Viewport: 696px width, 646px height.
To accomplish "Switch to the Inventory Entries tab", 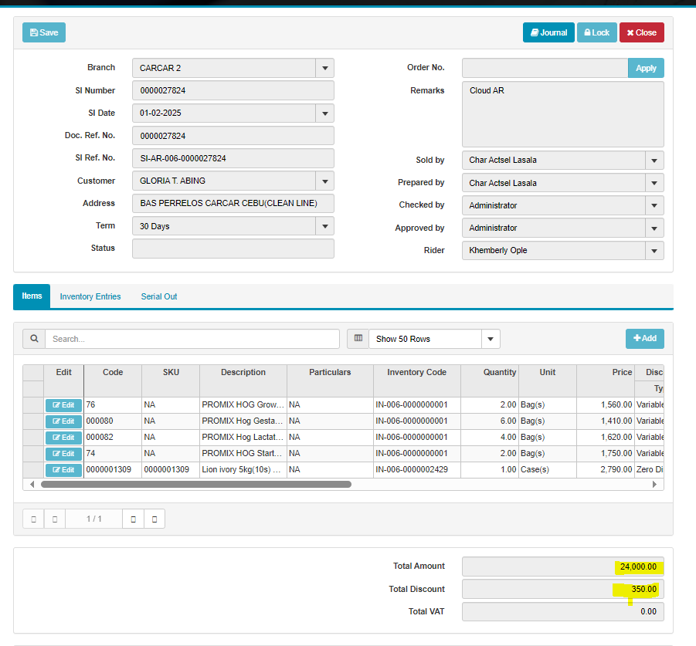I will point(90,296).
